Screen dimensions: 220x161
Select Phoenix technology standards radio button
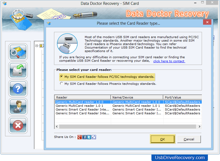pyautogui.click(x=61, y=83)
